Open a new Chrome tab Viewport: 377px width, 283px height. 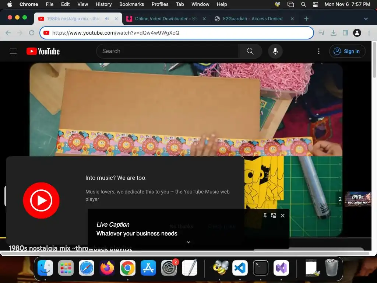[306, 18]
